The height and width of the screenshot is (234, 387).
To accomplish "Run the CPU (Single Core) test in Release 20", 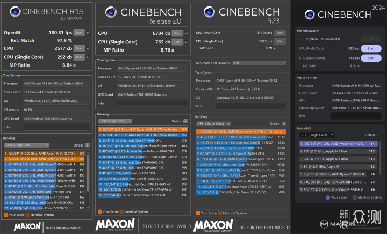I will [x=177, y=42].
